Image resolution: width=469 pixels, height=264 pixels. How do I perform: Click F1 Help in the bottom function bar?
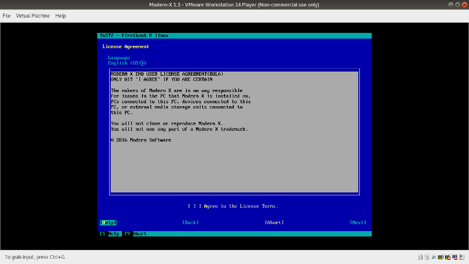tap(110, 233)
